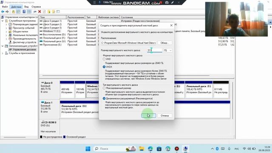Image resolution: width=272 pixels, height=153 pixels.
Task: Click the Расположение path input field
Action: [x=128, y=43]
